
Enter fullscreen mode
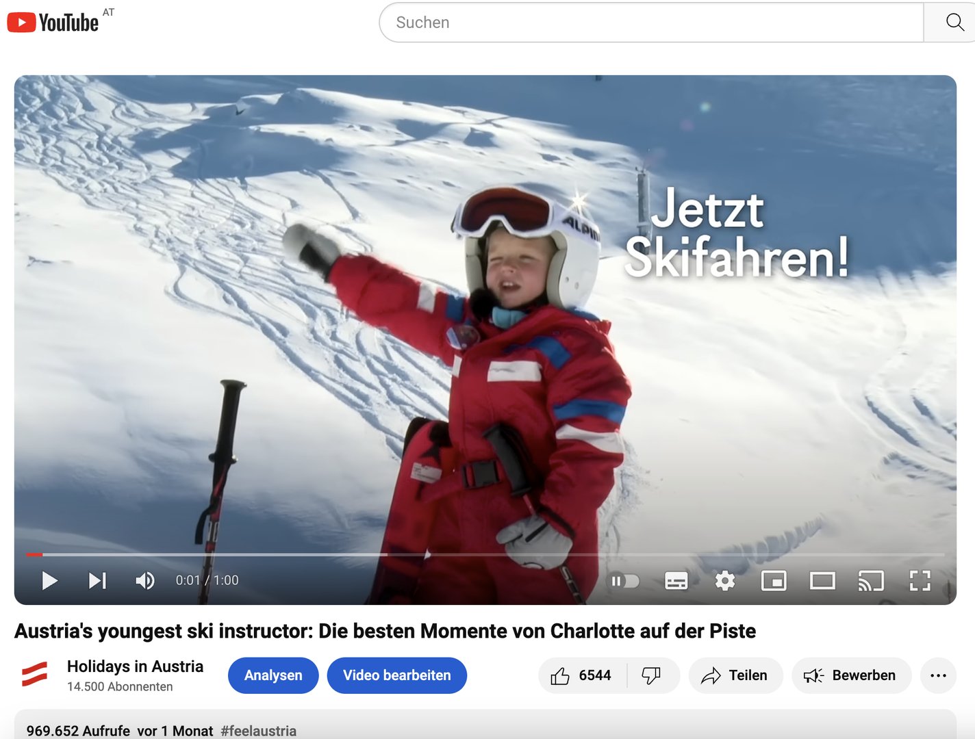[x=920, y=580]
